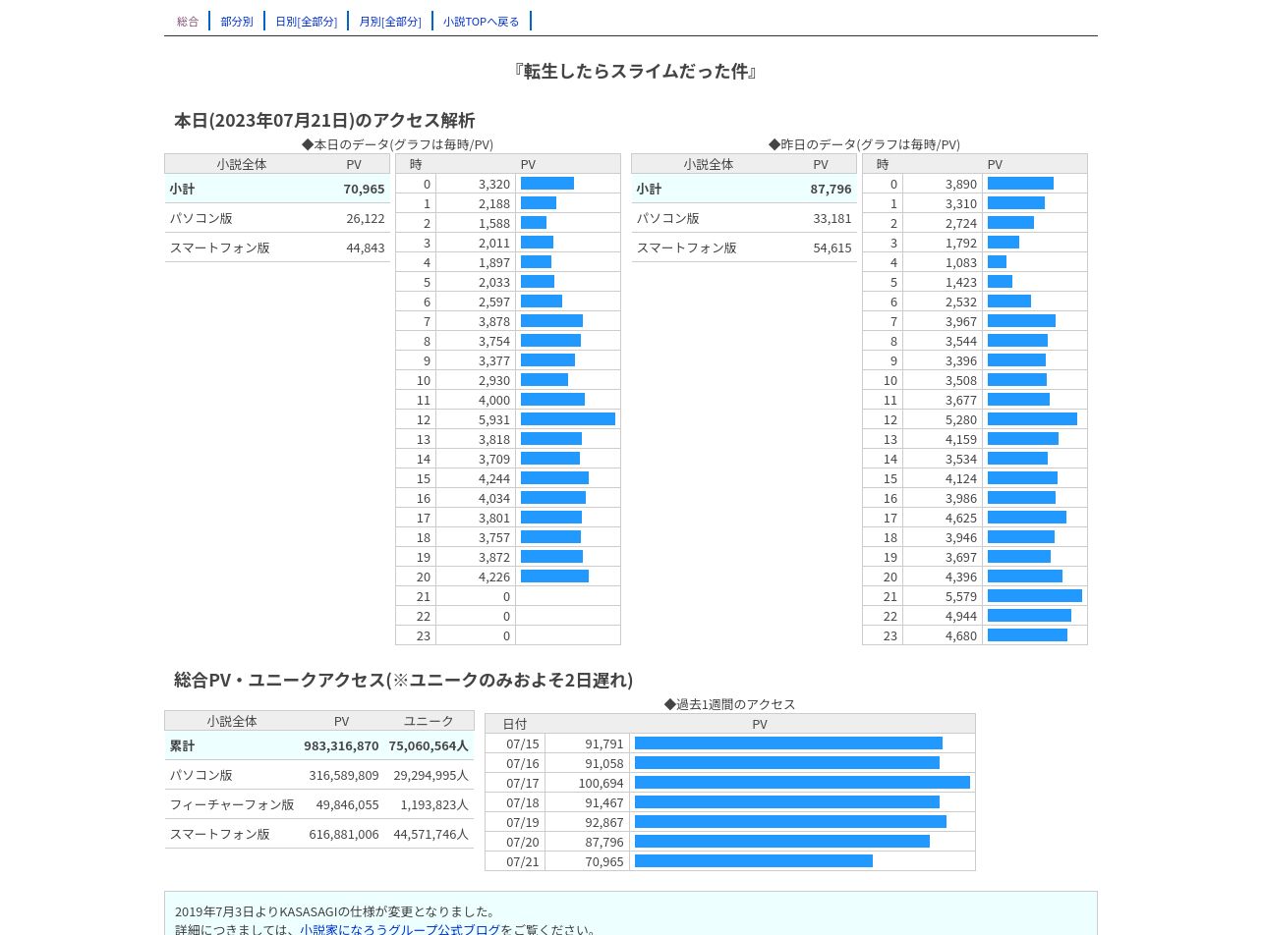This screenshot has width=1262, height=935.
Task: Open the 小説家になろうグループ公式ブログ link
Action: [400, 929]
